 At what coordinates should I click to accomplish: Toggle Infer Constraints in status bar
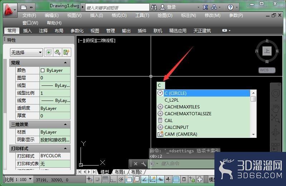point(89,179)
